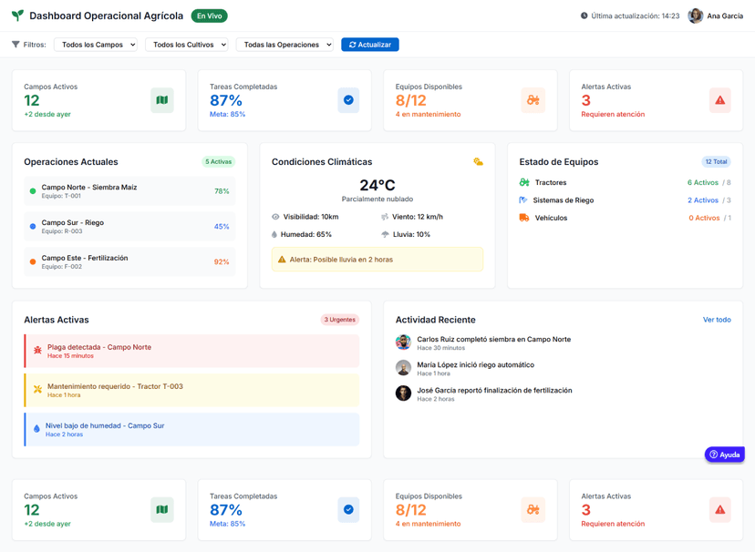Open Mantenimiento requerido - Tractor T-003 alert
Image resolution: width=755 pixels, height=552 pixels.
coord(191,391)
